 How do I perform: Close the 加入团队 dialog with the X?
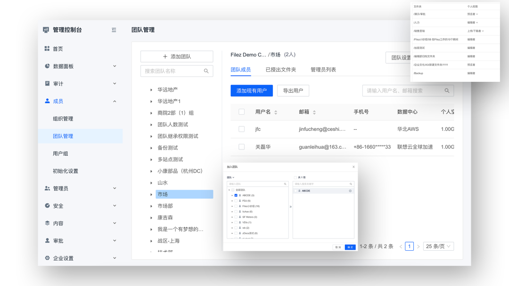pyautogui.click(x=353, y=167)
